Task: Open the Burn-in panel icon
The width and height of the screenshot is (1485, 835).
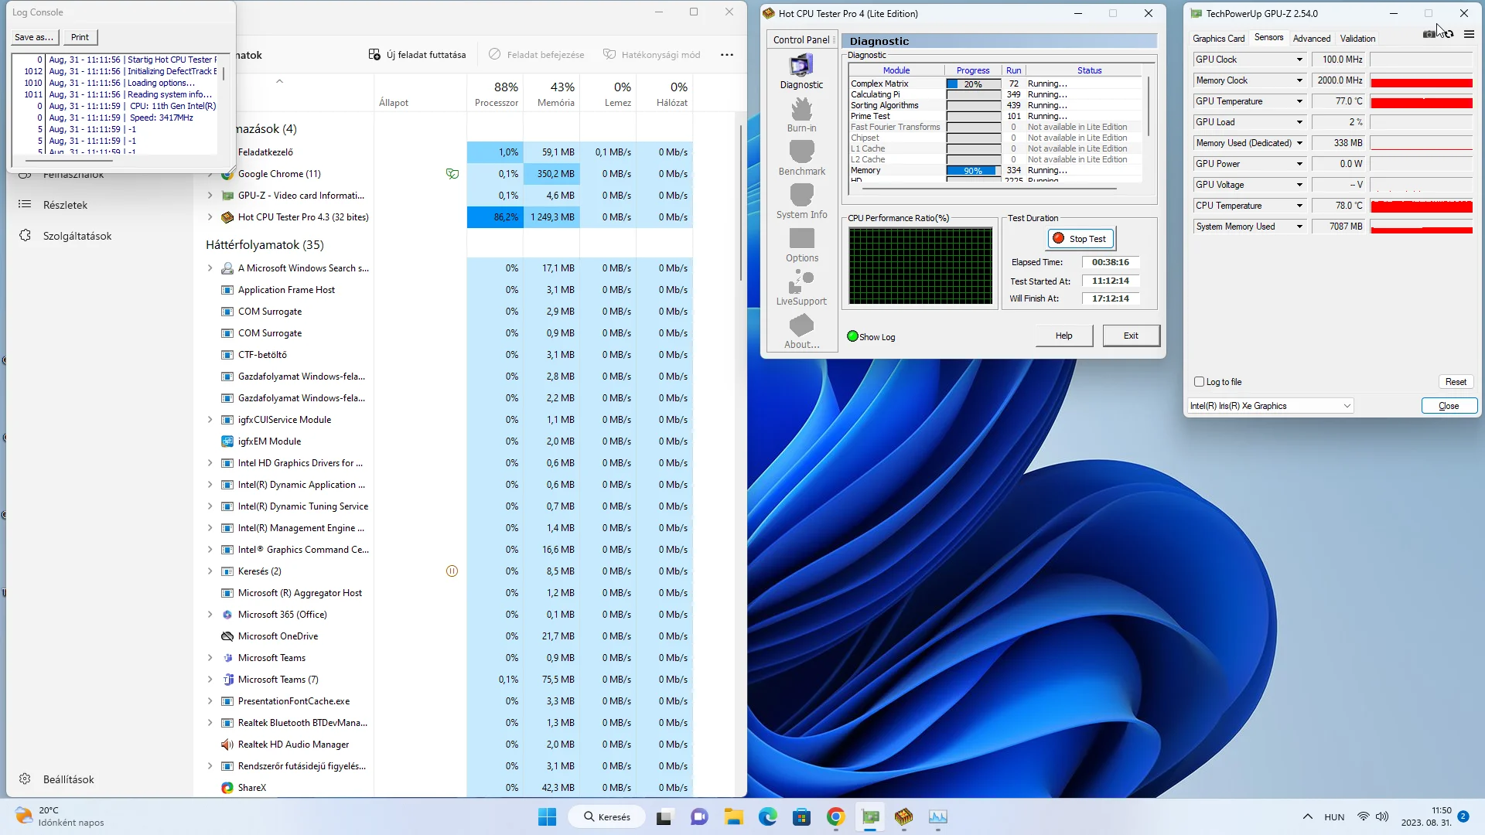Action: (801, 114)
